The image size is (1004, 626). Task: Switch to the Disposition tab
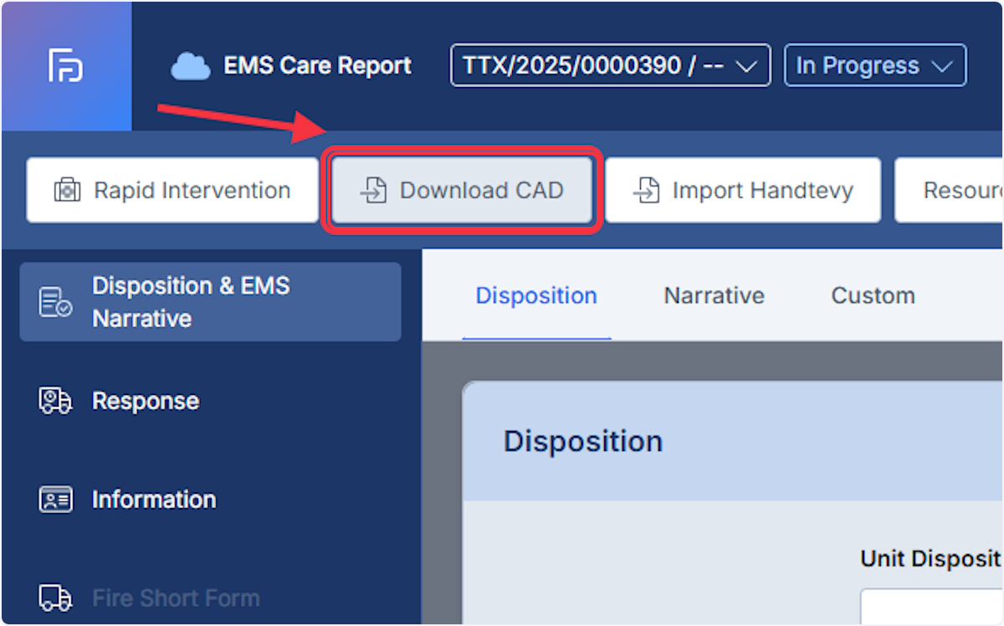pos(536,295)
